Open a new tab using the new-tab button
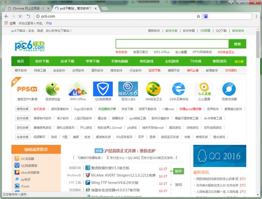262x199 pixels. (104, 9)
